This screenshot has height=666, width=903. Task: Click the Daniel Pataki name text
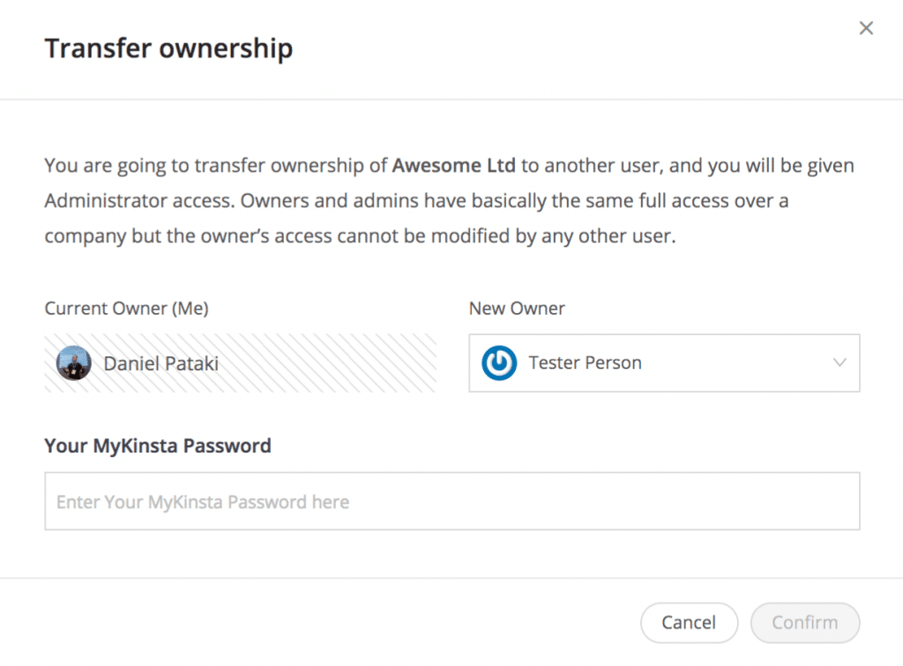160,363
